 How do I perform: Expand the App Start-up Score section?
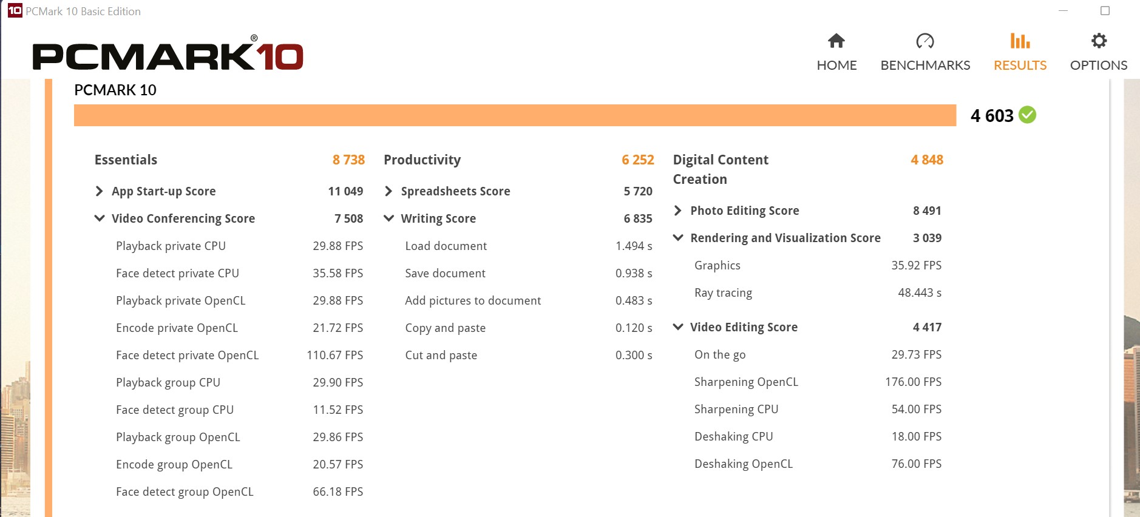tap(99, 191)
